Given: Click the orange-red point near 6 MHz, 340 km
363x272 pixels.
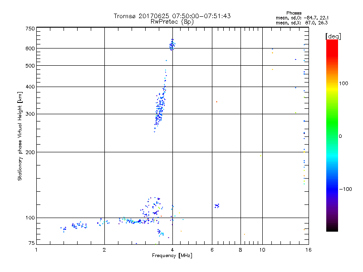Looking at the screenshot, I should point(217,102).
